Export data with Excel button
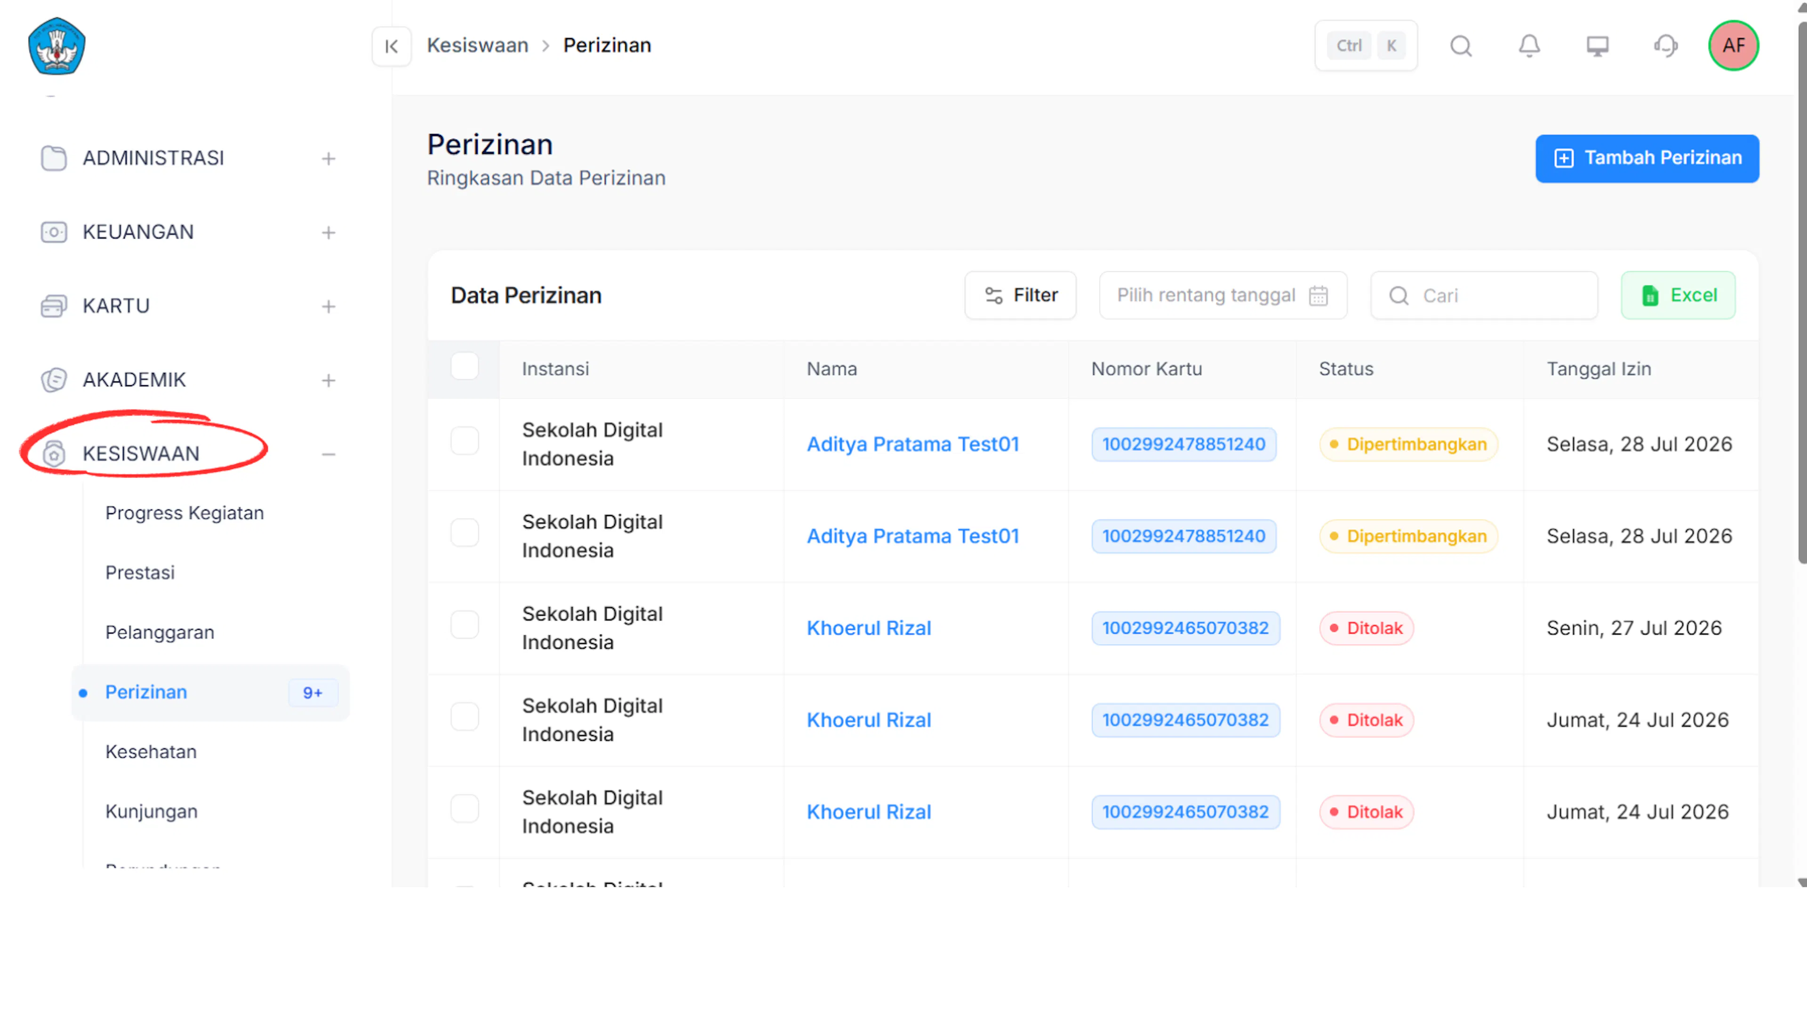This screenshot has width=1807, height=1016. [x=1678, y=296]
